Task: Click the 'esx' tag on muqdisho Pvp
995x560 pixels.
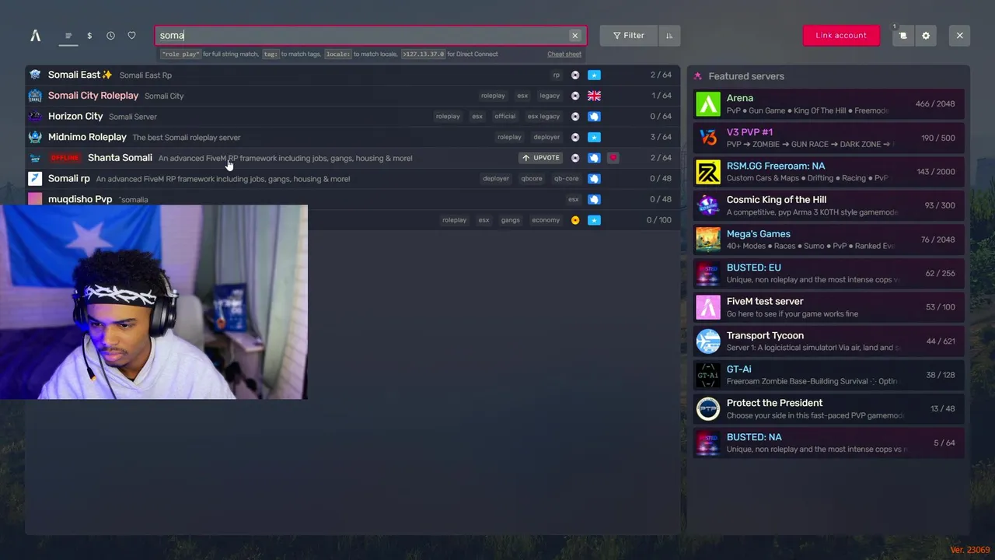Action: tap(574, 199)
